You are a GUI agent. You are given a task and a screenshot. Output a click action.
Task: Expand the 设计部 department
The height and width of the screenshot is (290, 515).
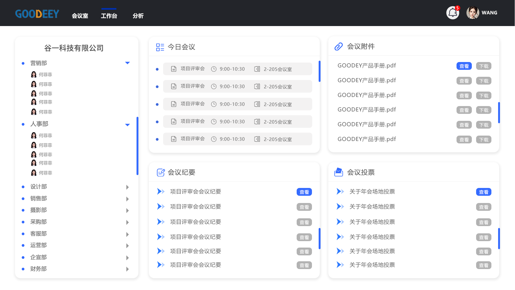(127, 187)
